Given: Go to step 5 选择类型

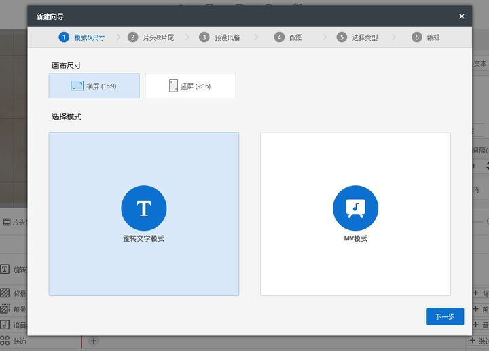Looking at the screenshot, I should click(x=357, y=37).
